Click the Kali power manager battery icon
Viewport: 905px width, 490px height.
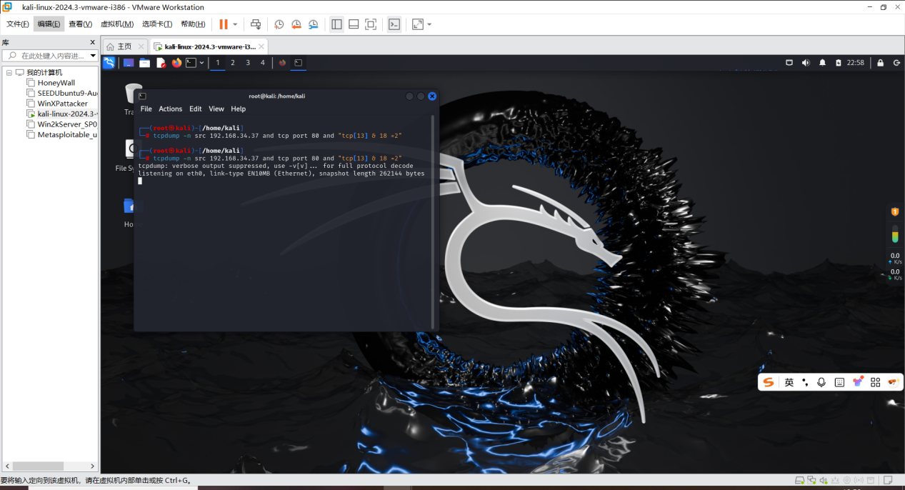click(x=838, y=63)
